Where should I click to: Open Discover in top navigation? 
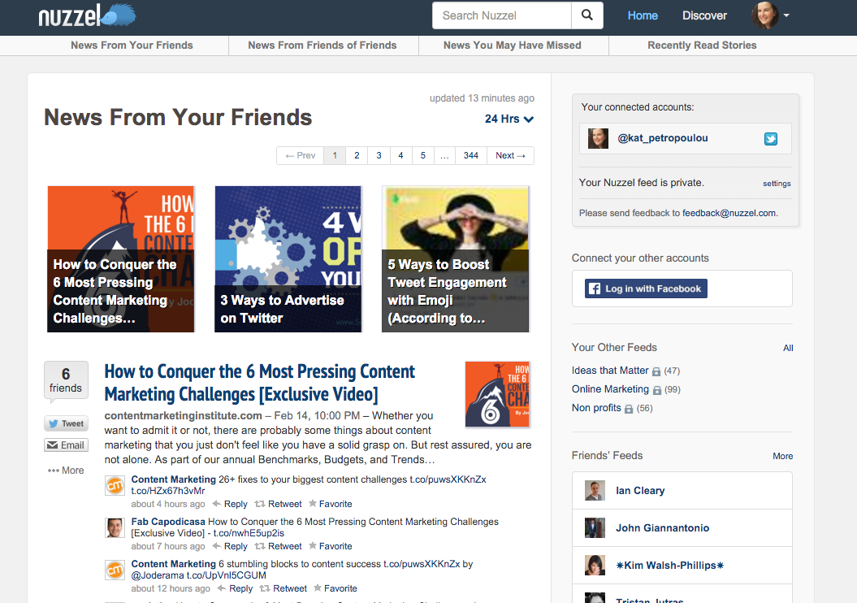[704, 15]
